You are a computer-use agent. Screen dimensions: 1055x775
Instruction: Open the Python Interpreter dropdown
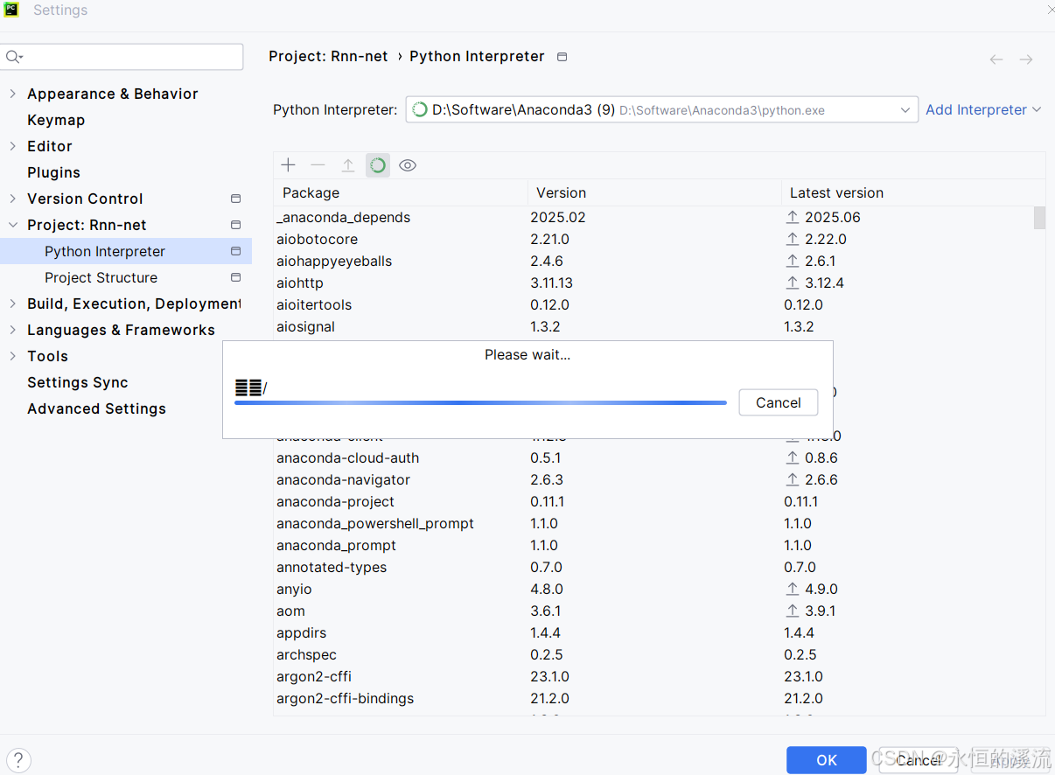coord(662,110)
